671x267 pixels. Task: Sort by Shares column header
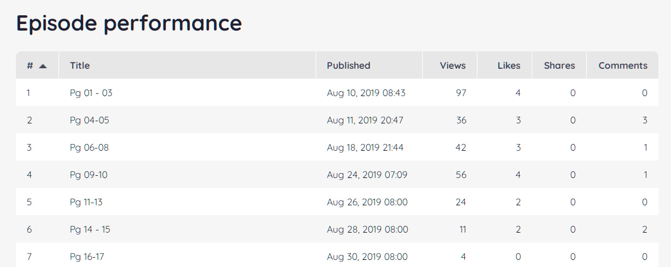click(559, 66)
